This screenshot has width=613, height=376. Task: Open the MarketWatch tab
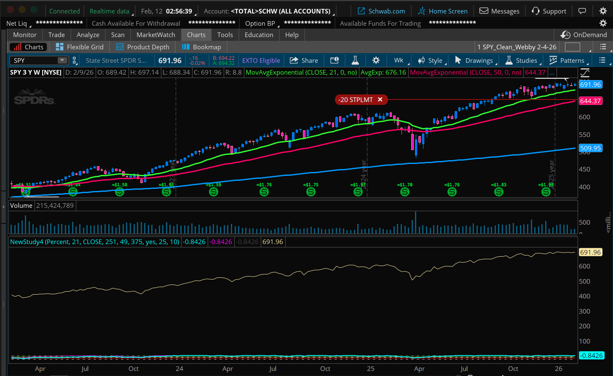coord(156,35)
